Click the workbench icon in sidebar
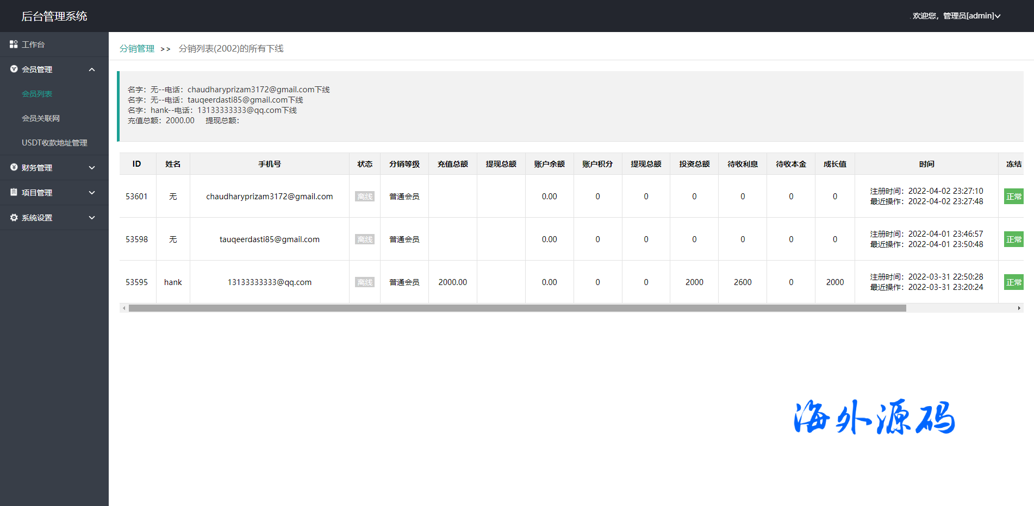The image size is (1034, 506). [x=14, y=44]
